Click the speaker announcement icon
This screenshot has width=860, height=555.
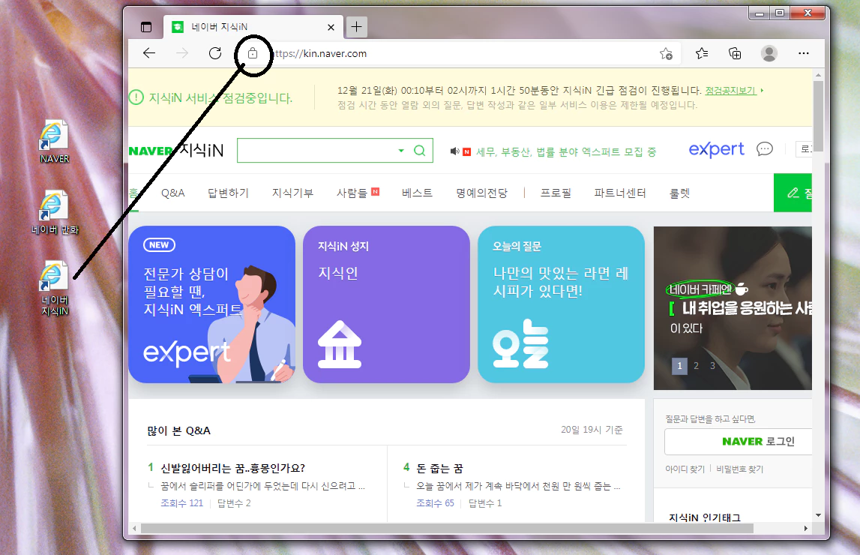454,151
